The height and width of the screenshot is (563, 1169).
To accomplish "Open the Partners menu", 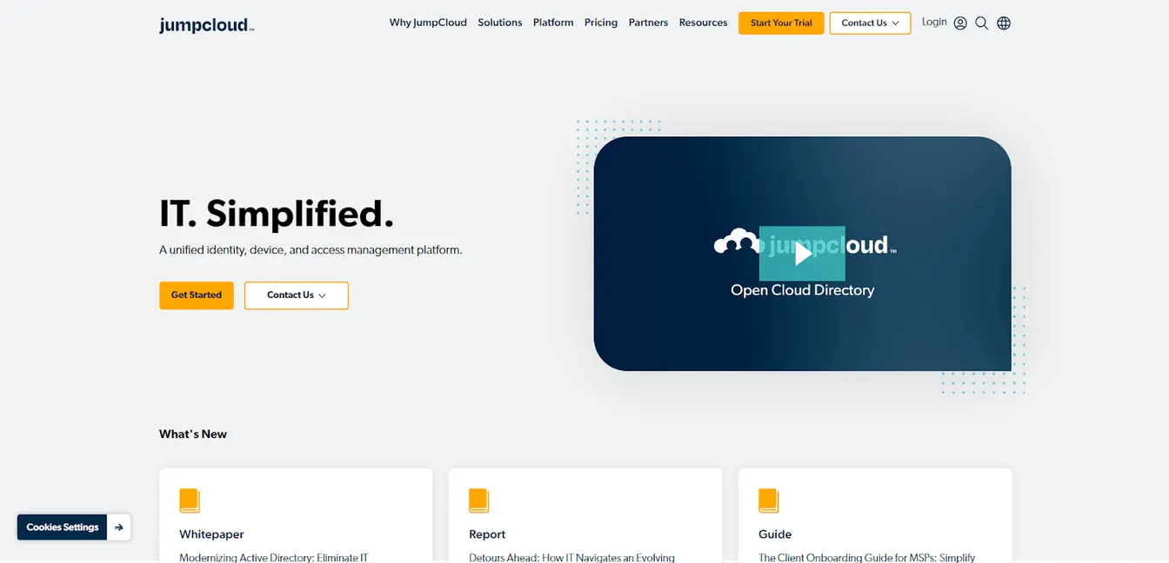I will coord(648,23).
